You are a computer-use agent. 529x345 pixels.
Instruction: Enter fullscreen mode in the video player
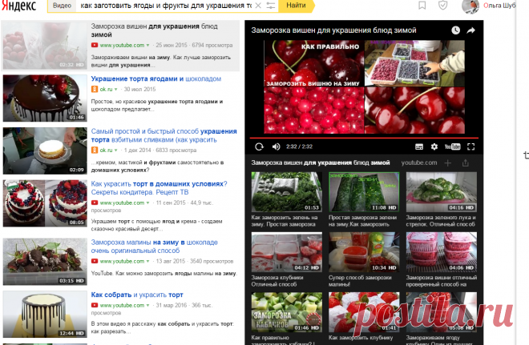pos(471,146)
